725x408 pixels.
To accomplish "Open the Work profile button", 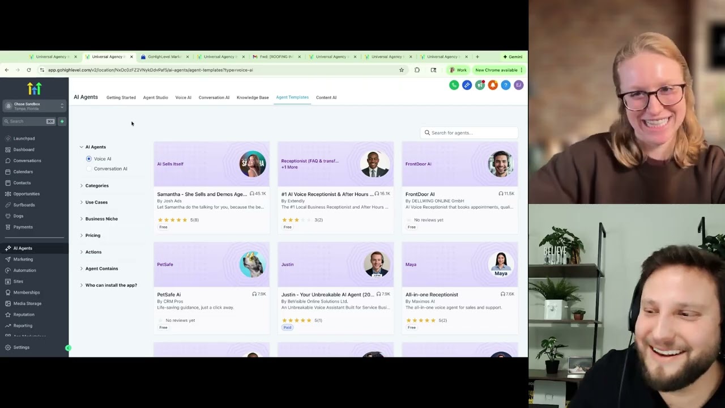I will tap(458, 70).
